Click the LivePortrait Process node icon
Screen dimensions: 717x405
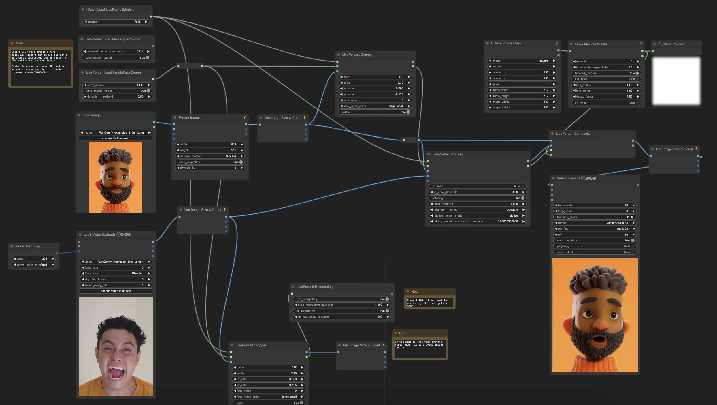(429, 154)
